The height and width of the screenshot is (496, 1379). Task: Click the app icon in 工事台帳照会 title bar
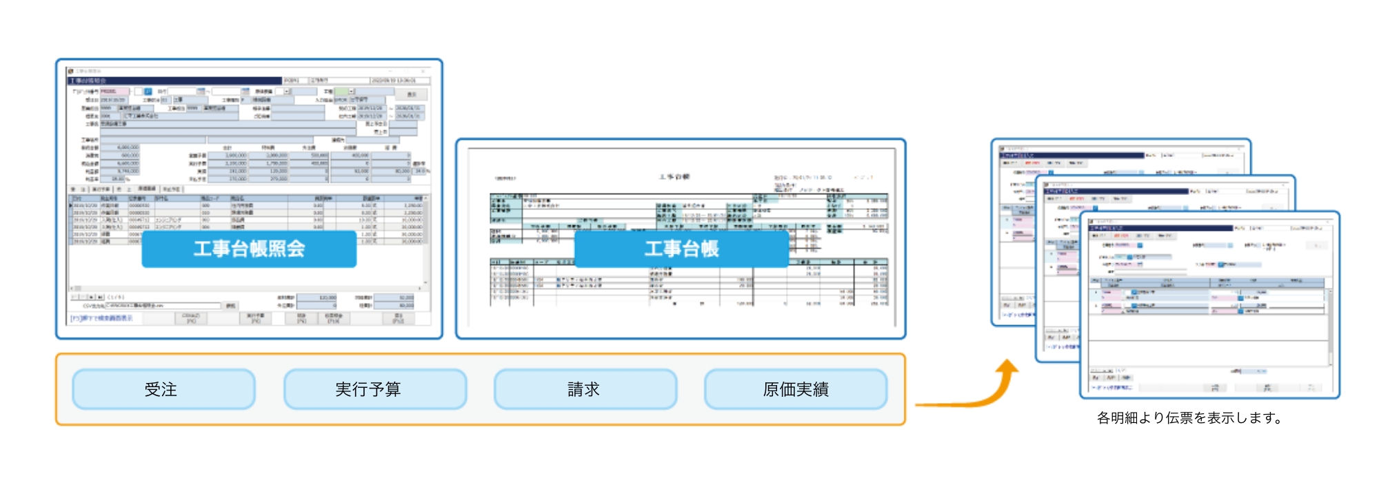[71, 71]
